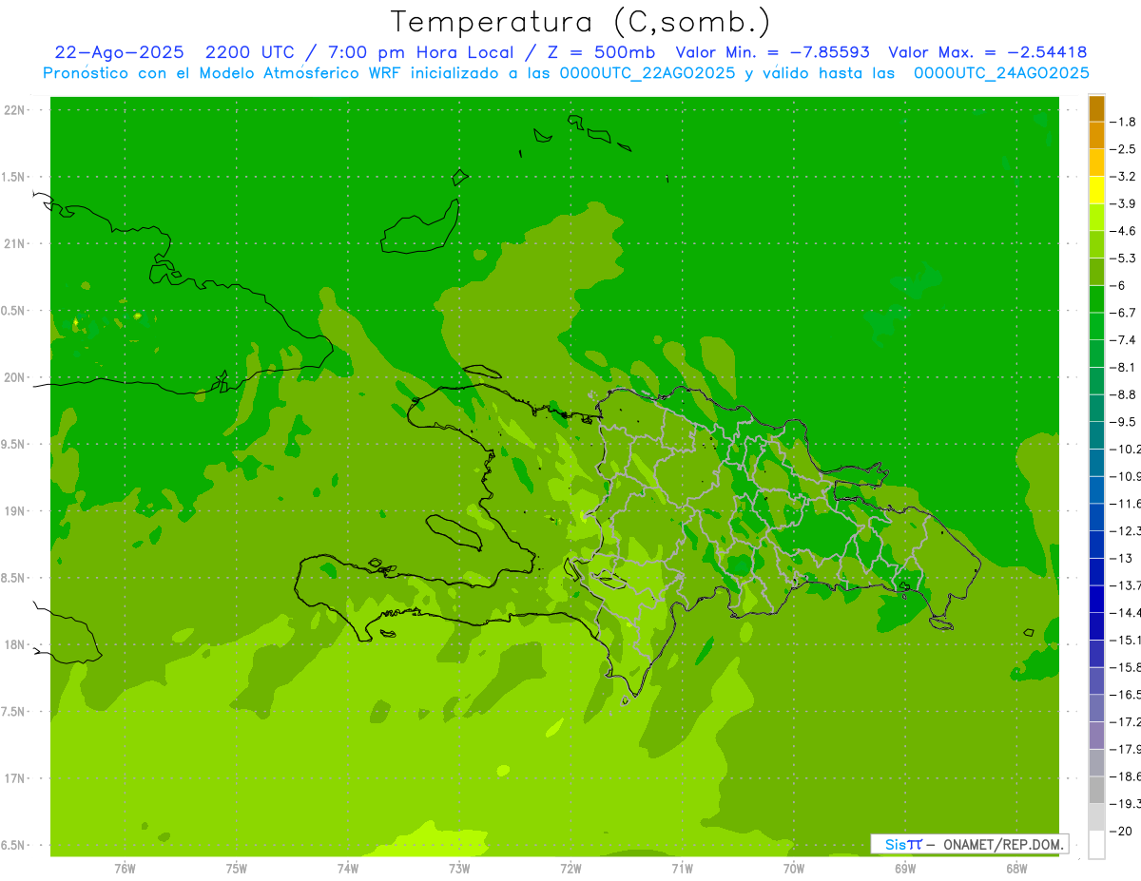Click the '17N' latitude label

[x=16, y=778]
